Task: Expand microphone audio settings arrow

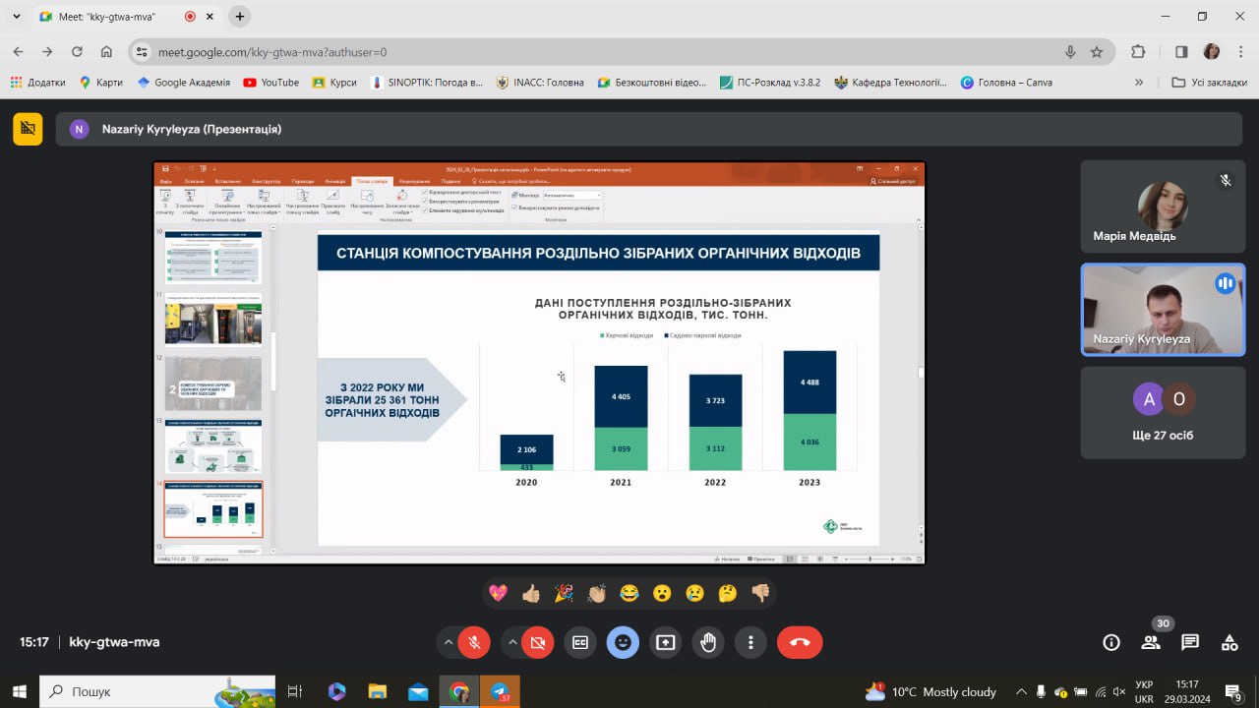Action: (449, 642)
